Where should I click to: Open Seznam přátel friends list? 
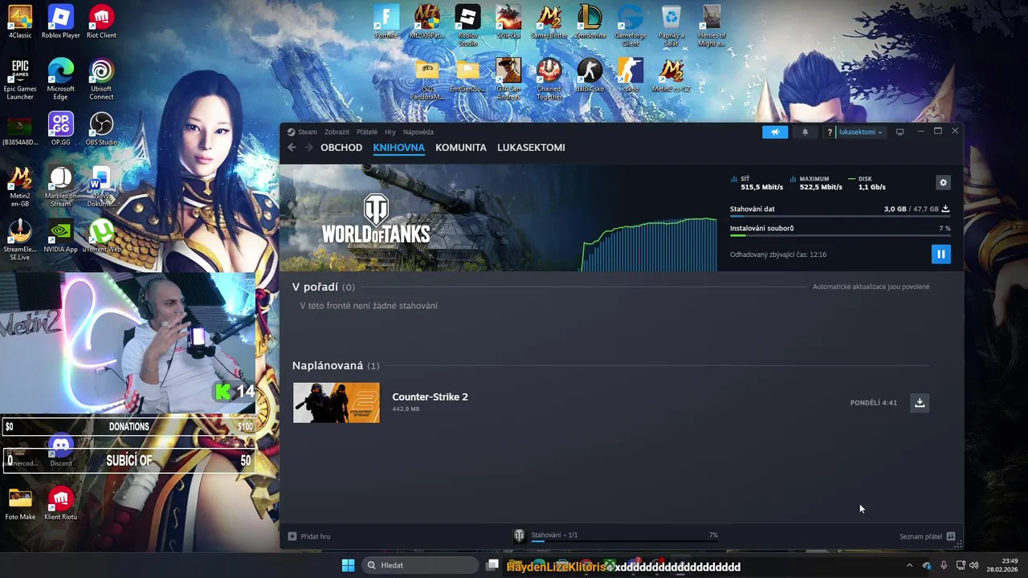tap(927, 536)
